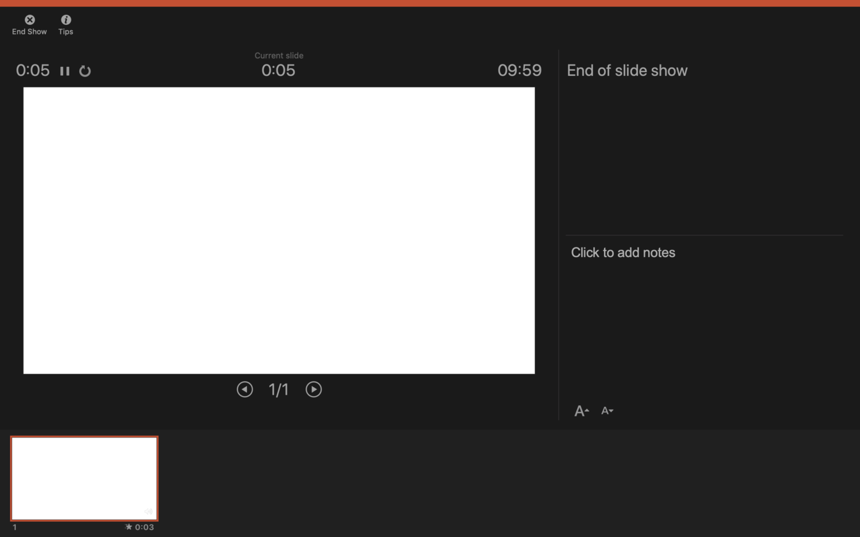The image size is (860, 537).
Task: Click the 'Tips' label
Action: (x=66, y=32)
